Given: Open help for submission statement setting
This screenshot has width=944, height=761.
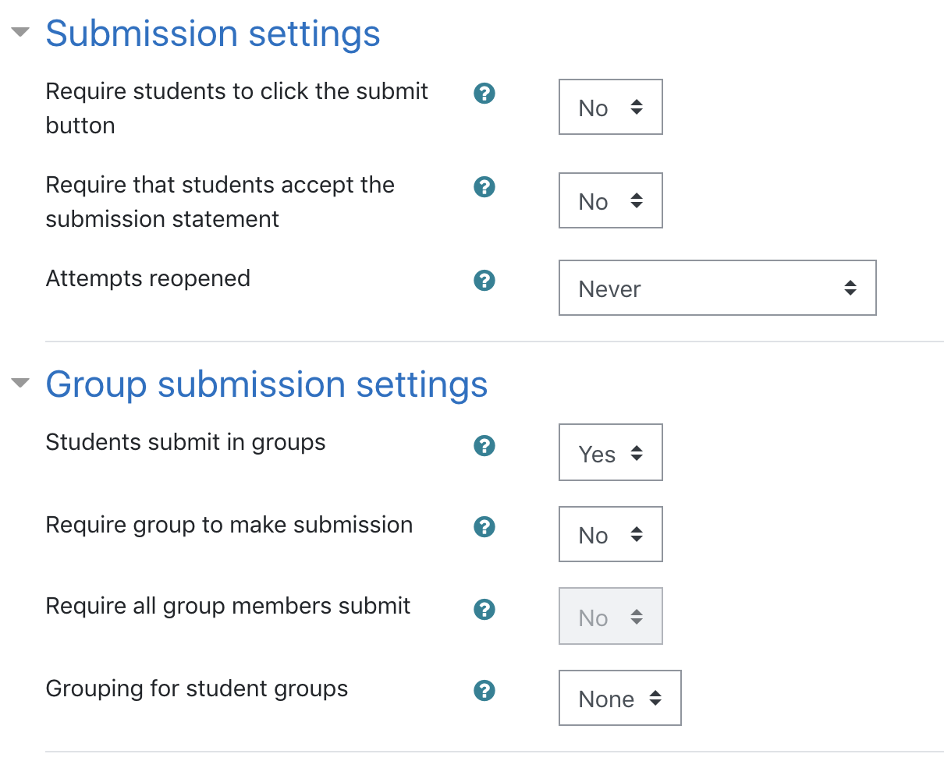Looking at the screenshot, I should pos(484,187).
